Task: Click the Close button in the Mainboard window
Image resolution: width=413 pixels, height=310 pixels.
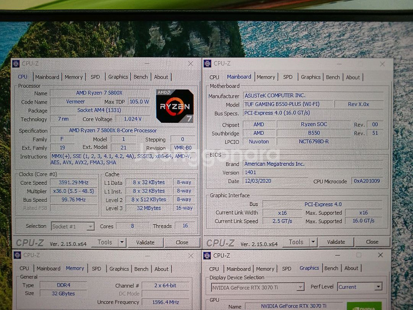Action: [372, 242]
